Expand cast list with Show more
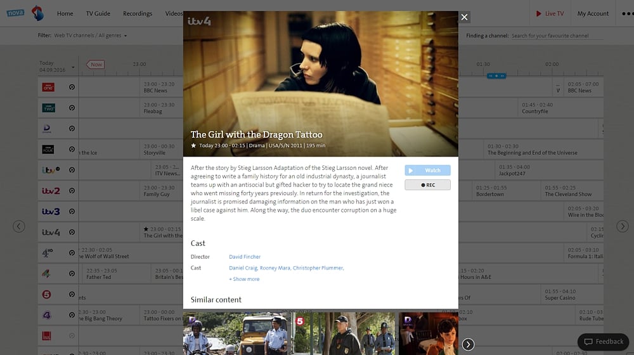Screen dimensions: 634x355 pyautogui.click(x=244, y=279)
